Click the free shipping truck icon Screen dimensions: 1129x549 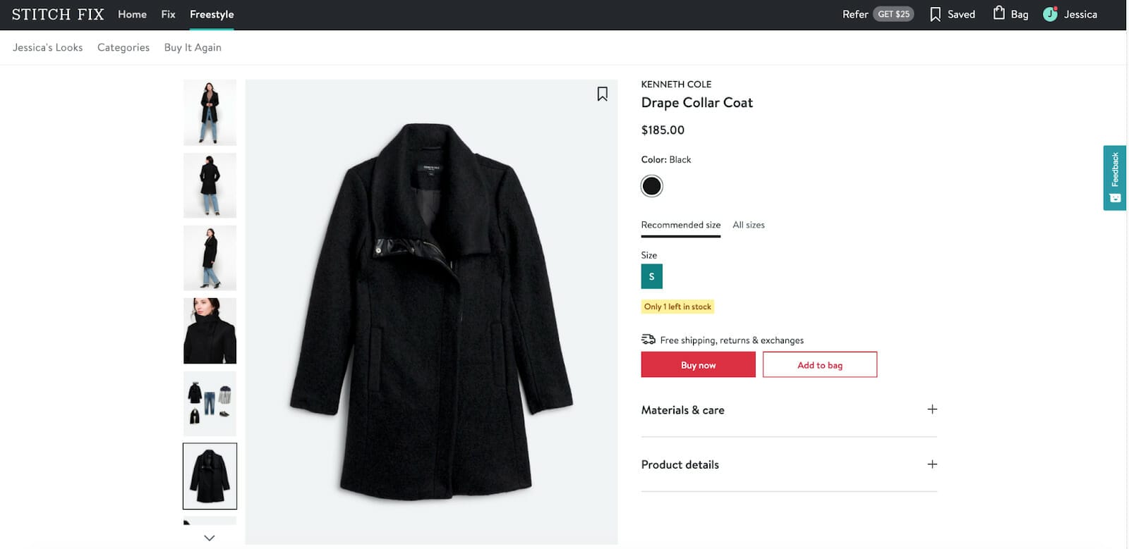648,340
